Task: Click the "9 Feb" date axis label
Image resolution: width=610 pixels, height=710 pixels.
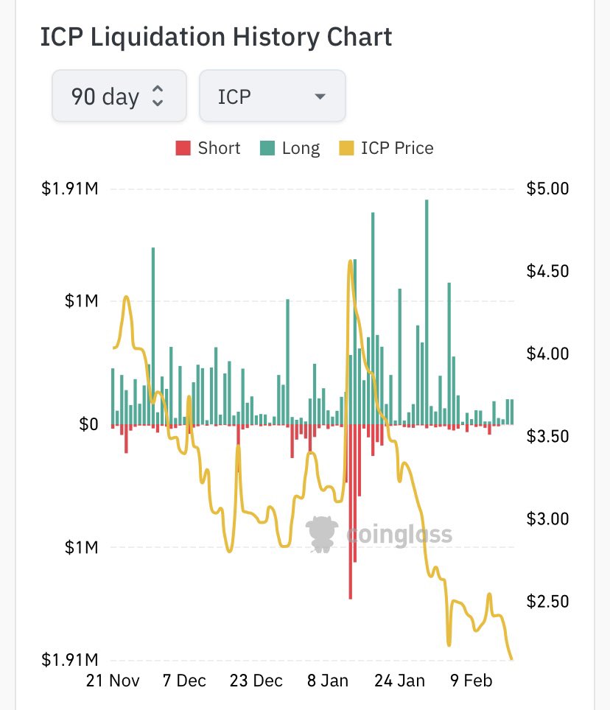Action: (470, 680)
